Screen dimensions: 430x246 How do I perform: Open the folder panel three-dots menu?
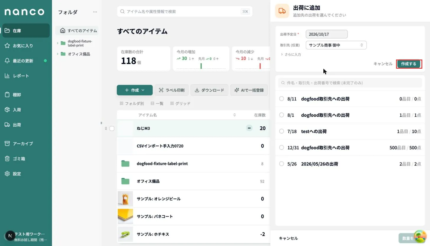pyautogui.click(x=95, y=12)
